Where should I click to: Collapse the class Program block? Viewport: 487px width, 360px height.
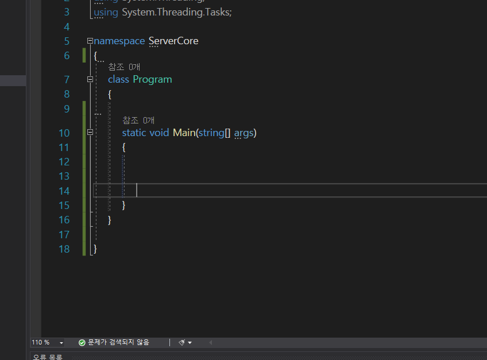coord(90,79)
